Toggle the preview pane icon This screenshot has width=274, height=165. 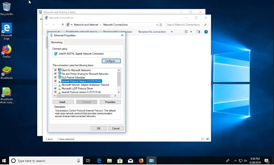click(x=198, y=32)
